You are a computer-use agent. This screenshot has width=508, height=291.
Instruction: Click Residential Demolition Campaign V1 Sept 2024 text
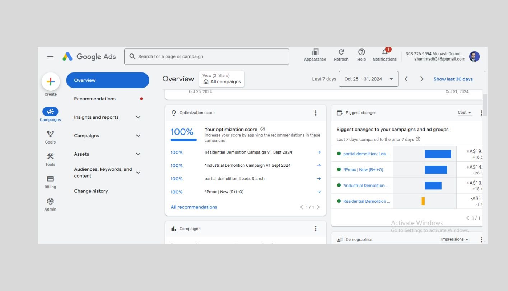[248, 152]
